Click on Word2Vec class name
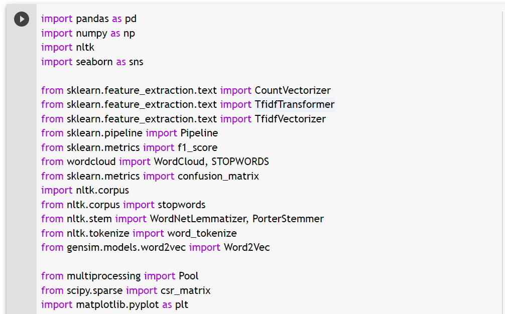The height and width of the screenshot is (314, 505). click(x=247, y=247)
